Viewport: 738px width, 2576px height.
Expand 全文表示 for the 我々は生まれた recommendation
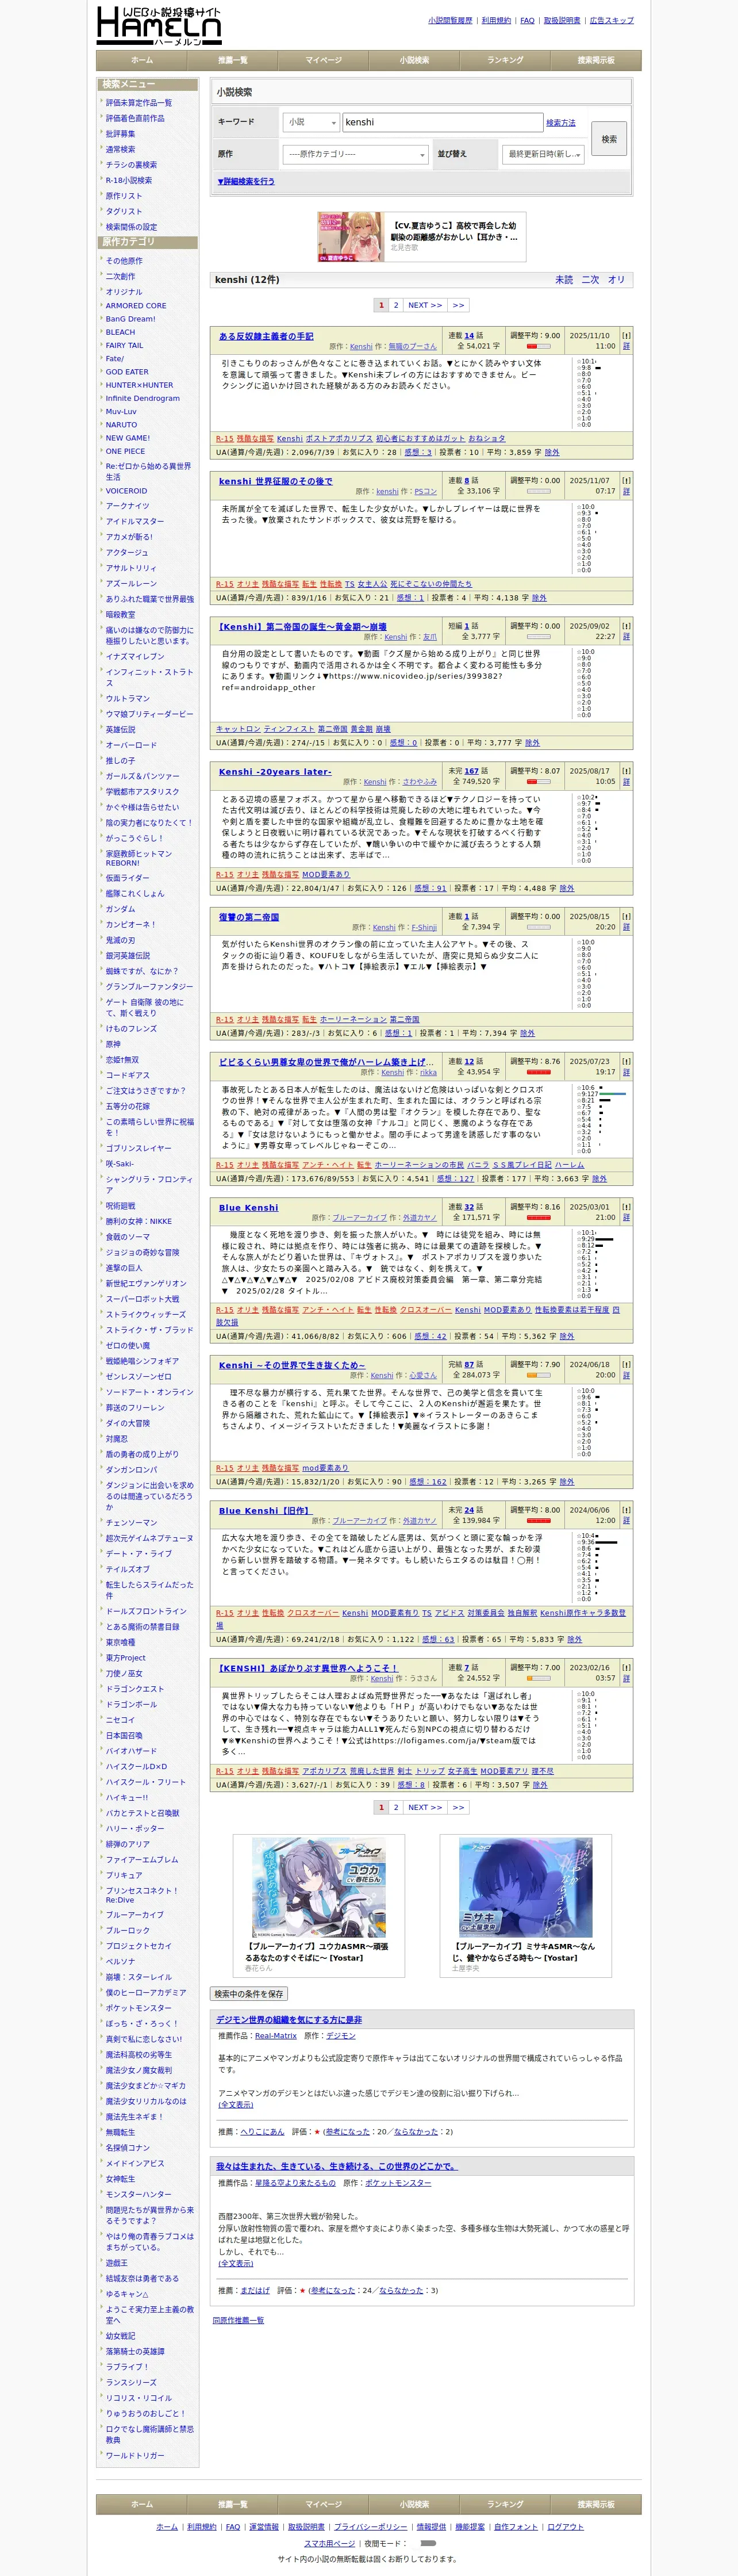236,2263
